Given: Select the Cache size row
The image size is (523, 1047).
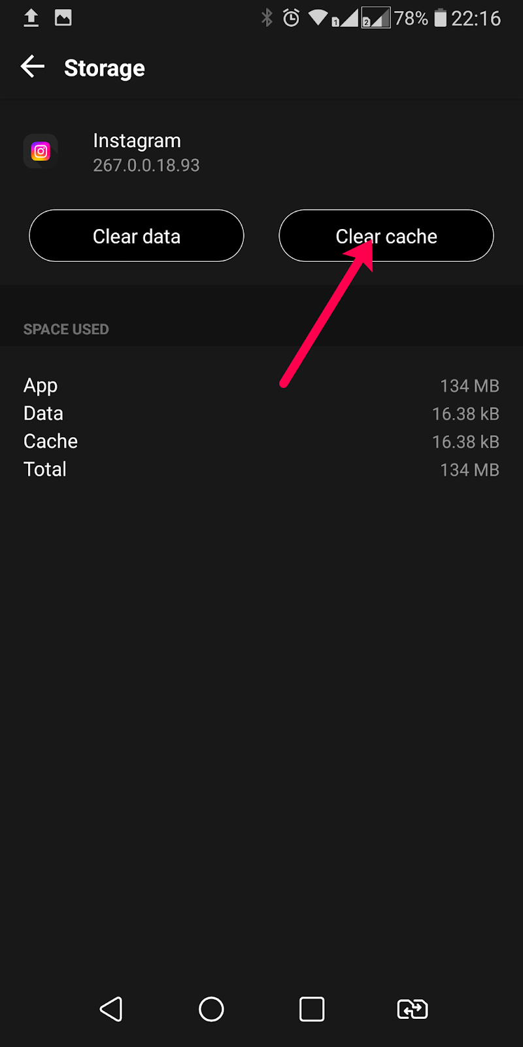Looking at the screenshot, I should click(x=261, y=442).
